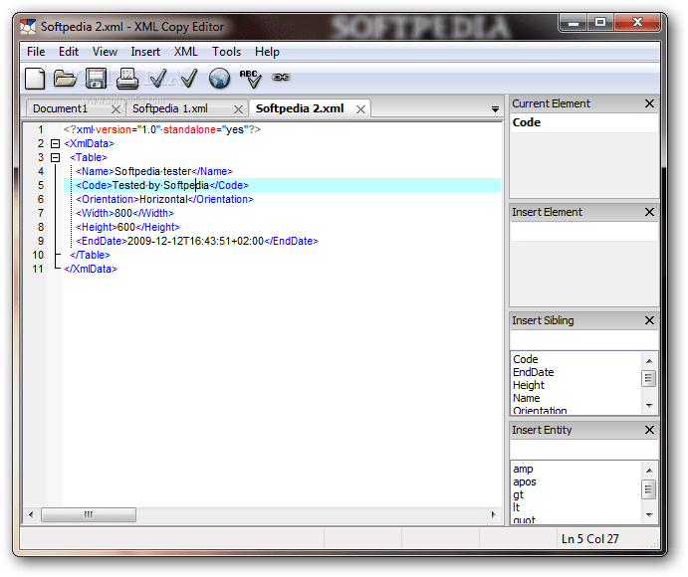Click the 600 height value
The width and height of the screenshot is (688, 577).
126,228
